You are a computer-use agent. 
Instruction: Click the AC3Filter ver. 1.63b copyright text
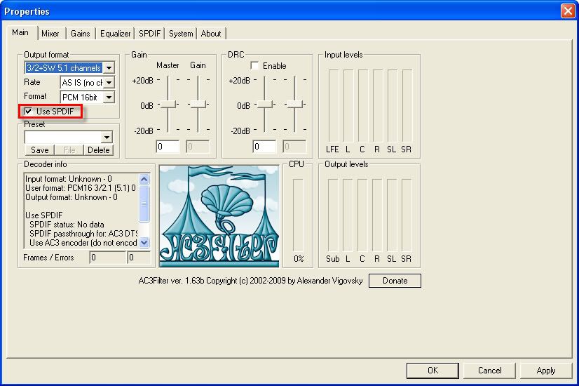coord(250,281)
